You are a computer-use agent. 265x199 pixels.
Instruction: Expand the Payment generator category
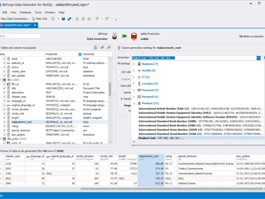pos(134,90)
